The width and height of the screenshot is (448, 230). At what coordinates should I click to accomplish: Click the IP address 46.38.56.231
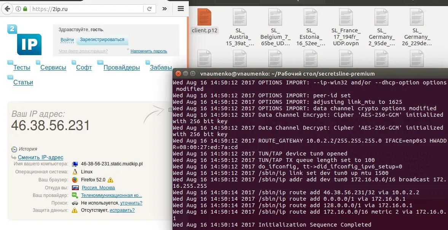50,125
